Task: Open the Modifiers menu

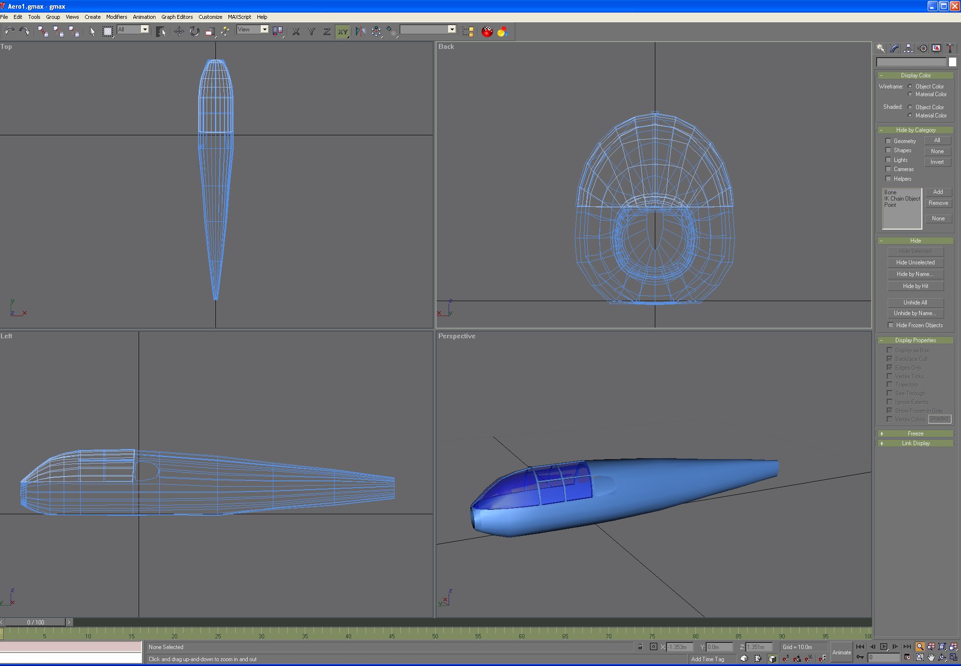Action: click(x=116, y=17)
